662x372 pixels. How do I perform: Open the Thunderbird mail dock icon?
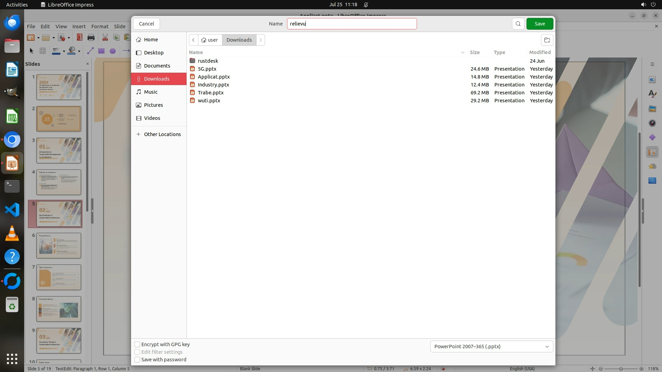tap(12, 23)
